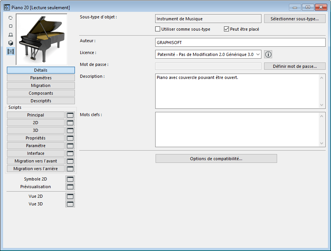Click into the Description text area
This screenshot has height=251, width=331.
(237, 91)
